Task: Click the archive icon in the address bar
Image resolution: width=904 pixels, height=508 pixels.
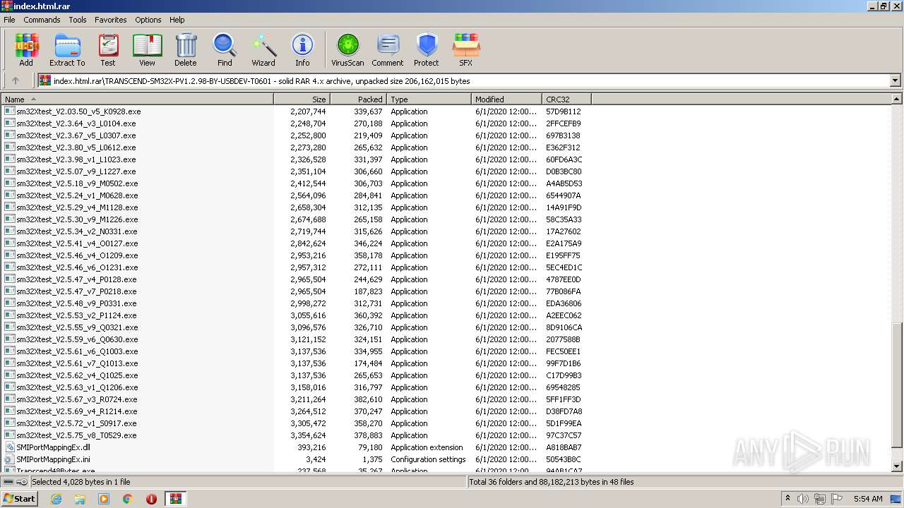Action: (45, 80)
